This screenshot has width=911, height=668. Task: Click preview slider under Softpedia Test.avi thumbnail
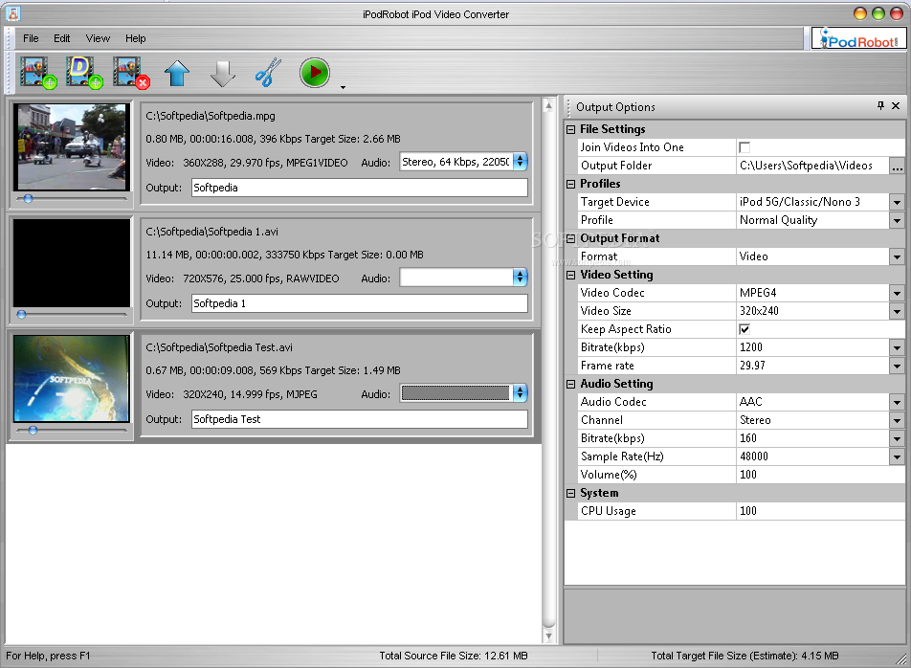tap(72, 431)
